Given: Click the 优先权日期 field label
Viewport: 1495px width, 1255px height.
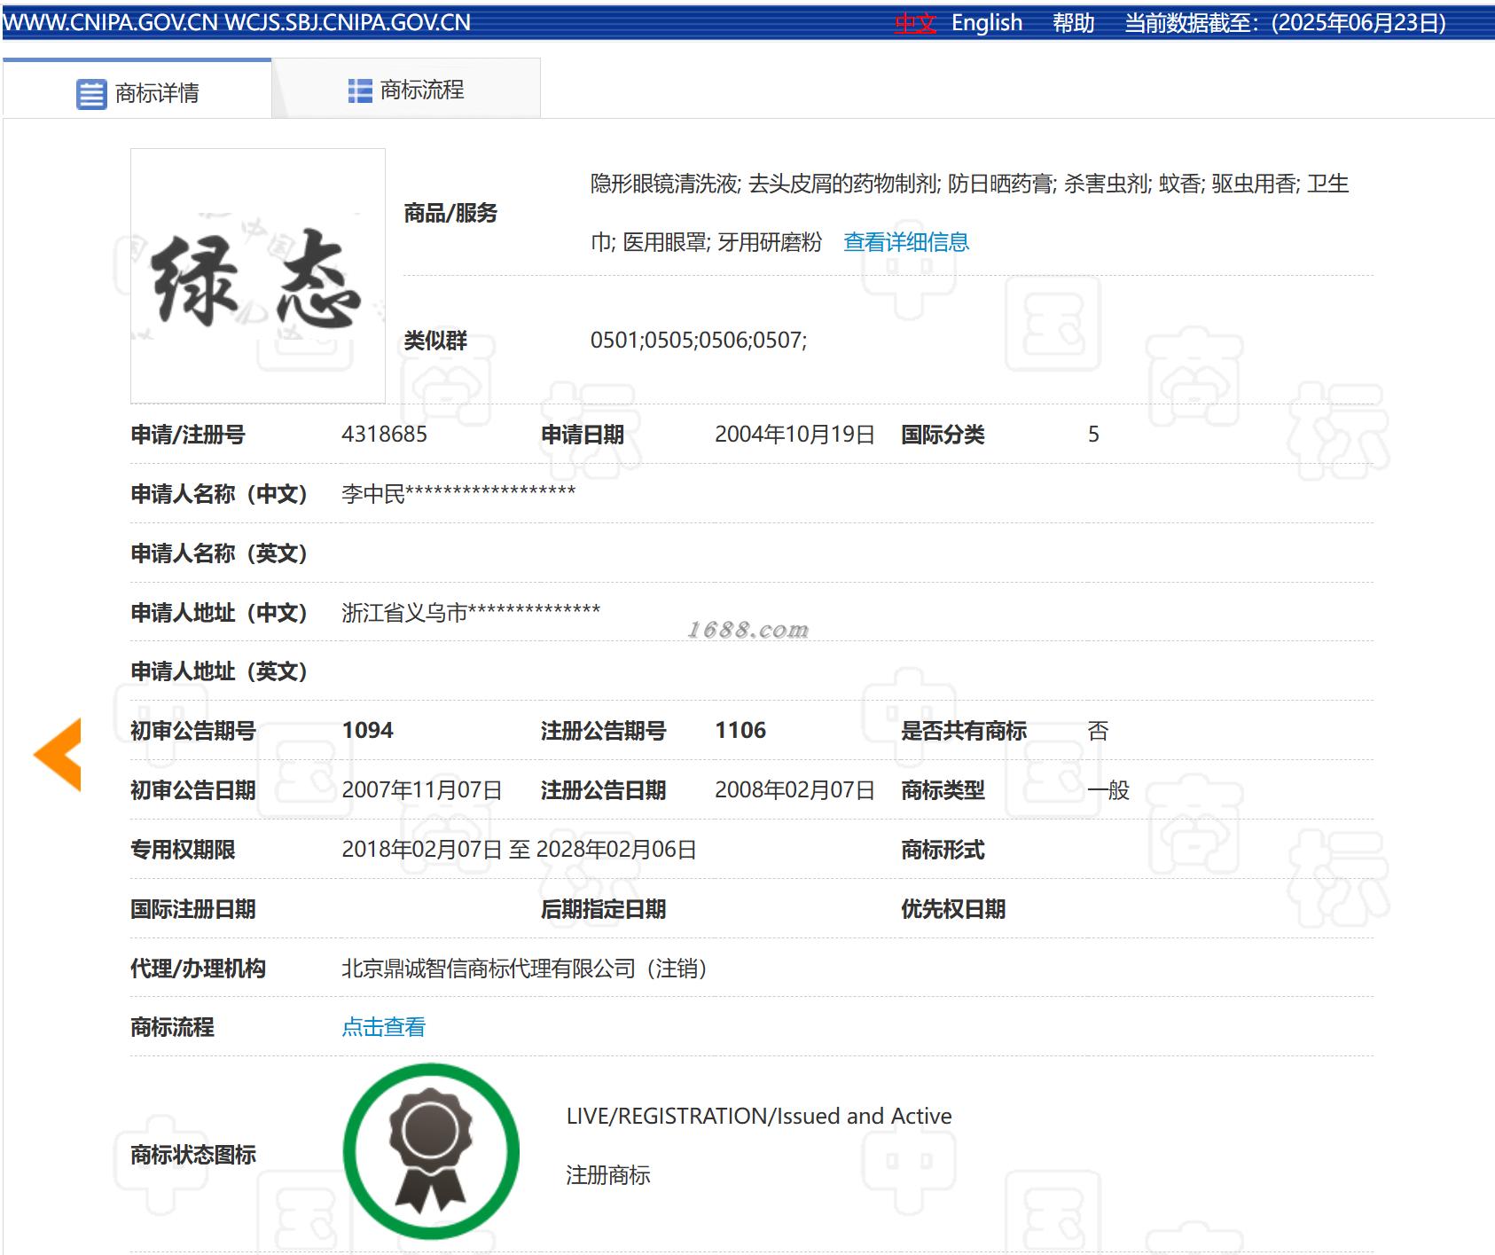Looking at the screenshot, I should coord(954,909).
